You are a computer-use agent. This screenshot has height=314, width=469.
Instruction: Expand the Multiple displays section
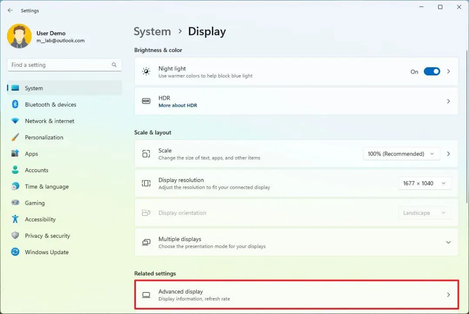(448, 242)
